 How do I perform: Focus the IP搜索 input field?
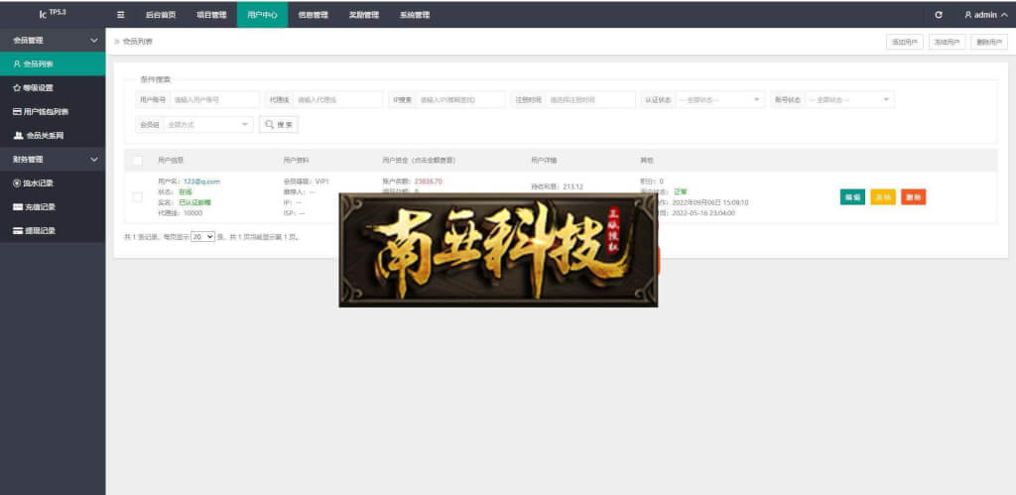[x=460, y=100]
